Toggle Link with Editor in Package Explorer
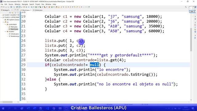 (12, 13)
